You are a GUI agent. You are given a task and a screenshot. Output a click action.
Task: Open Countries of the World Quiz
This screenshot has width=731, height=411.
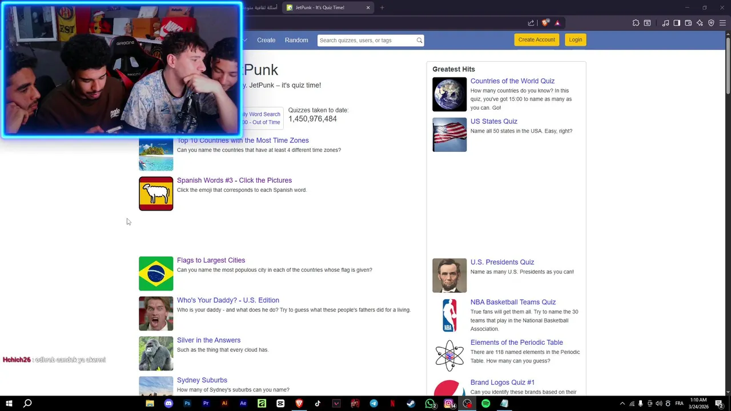click(x=512, y=81)
